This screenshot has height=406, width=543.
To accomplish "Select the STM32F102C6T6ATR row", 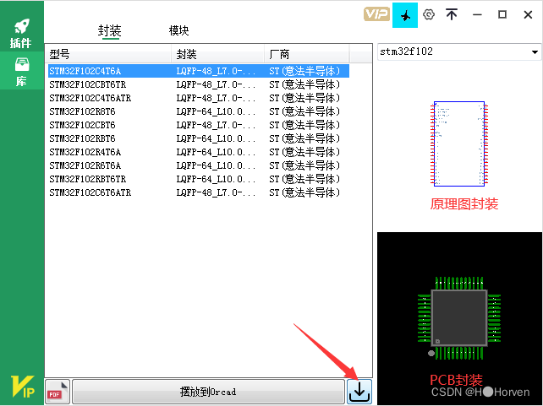I will (199, 192).
